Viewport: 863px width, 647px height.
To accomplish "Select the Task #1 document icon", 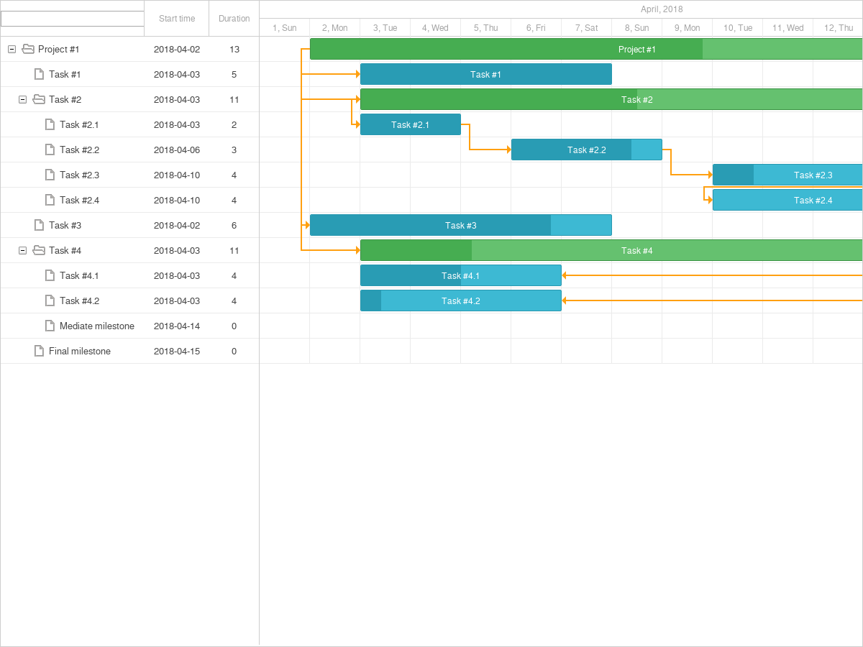I will 40,74.
